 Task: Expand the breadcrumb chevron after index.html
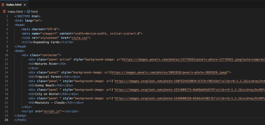pos(25,11)
